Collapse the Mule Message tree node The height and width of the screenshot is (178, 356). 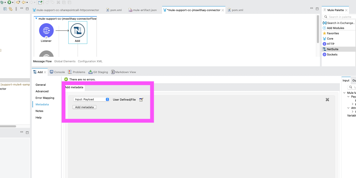click(344, 93)
